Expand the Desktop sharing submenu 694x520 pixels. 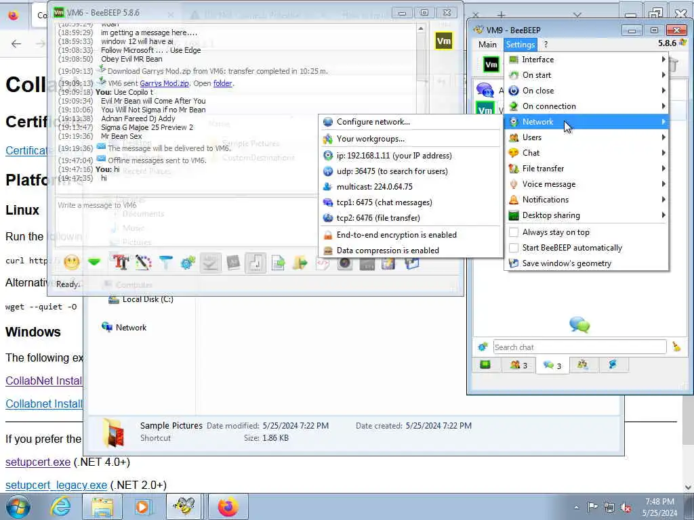click(586, 215)
